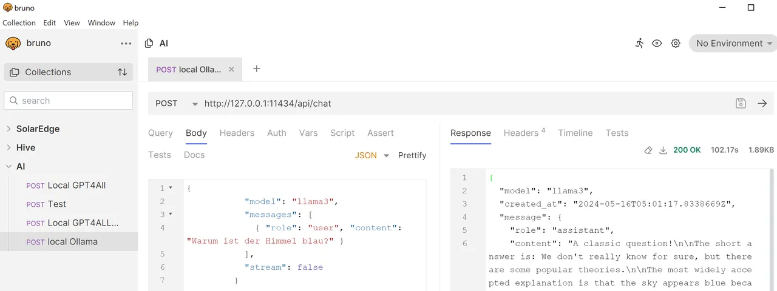This screenshot has height=291, width=777.
Task: Select the Body tab
Action: click(x=196, y=133)
